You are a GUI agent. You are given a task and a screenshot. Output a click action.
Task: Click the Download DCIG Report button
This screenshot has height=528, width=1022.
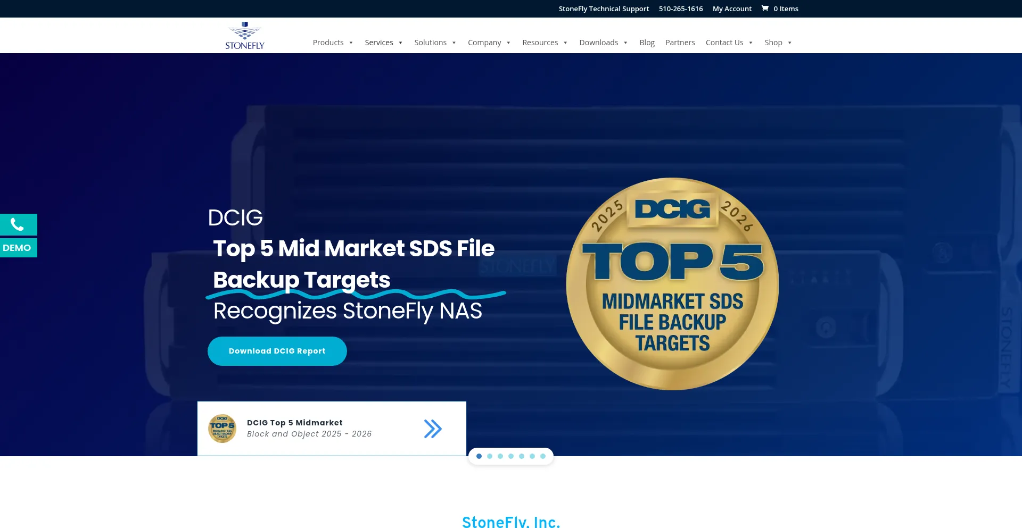(277, 351)
